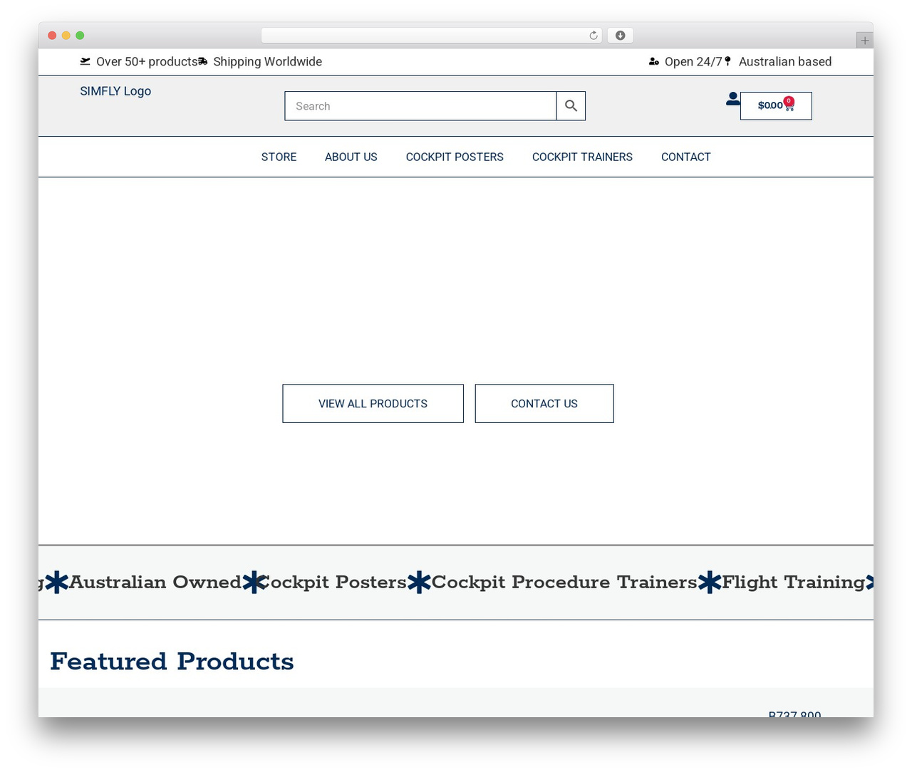
Task: Open the Store menu item
Action: (x=279, y=157)
